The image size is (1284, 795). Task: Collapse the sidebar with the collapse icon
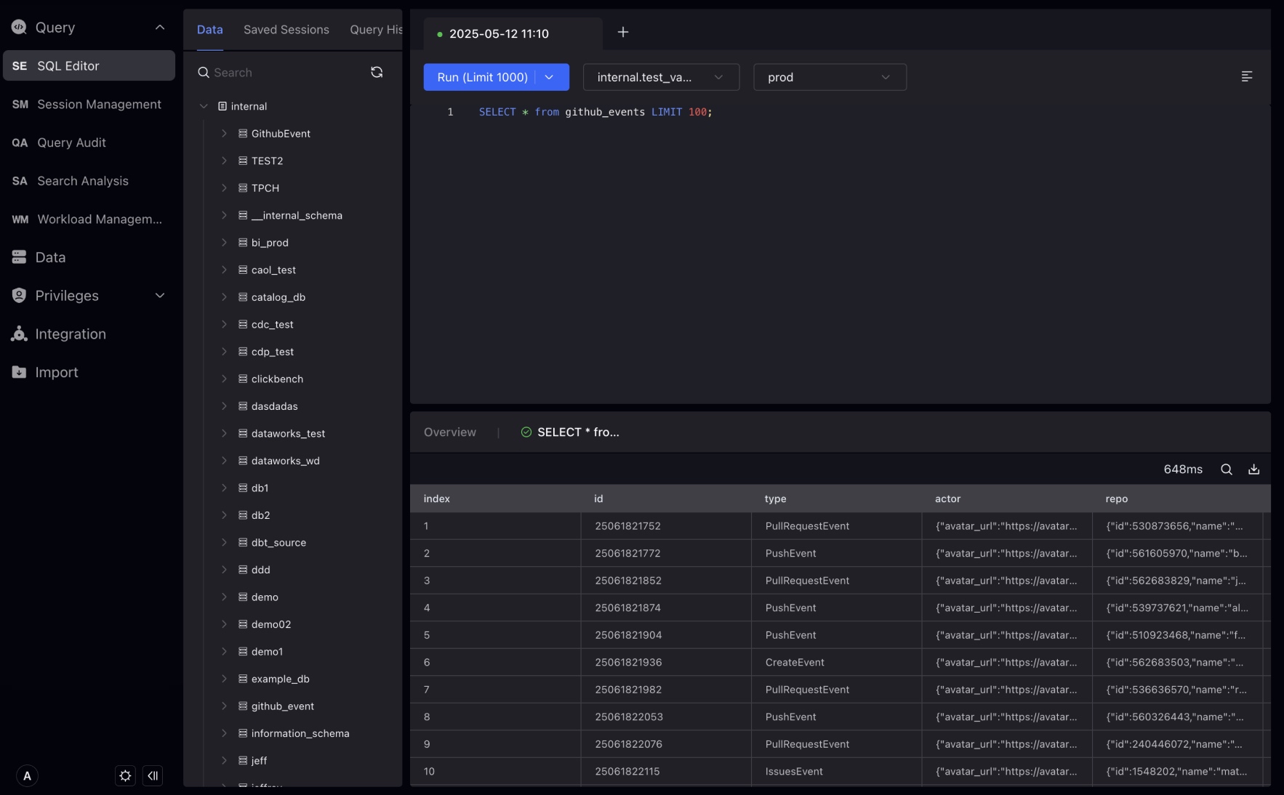point(153,775)
